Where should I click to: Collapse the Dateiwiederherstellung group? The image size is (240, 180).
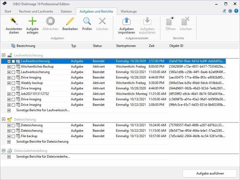(x=4, y=151)
